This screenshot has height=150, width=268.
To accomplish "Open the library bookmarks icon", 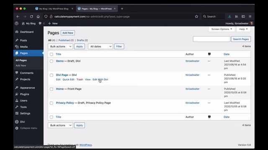I will [x=236, y=17].
